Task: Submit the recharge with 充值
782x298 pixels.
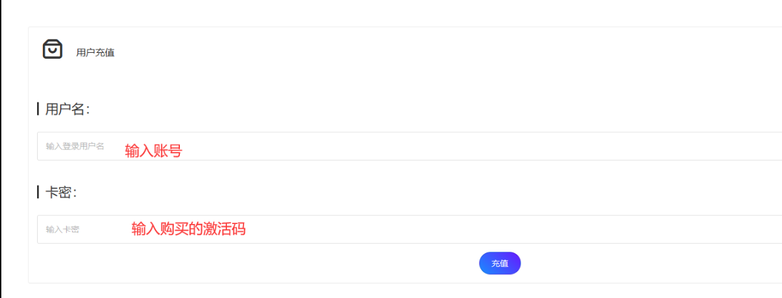Action: pos(500,263)
